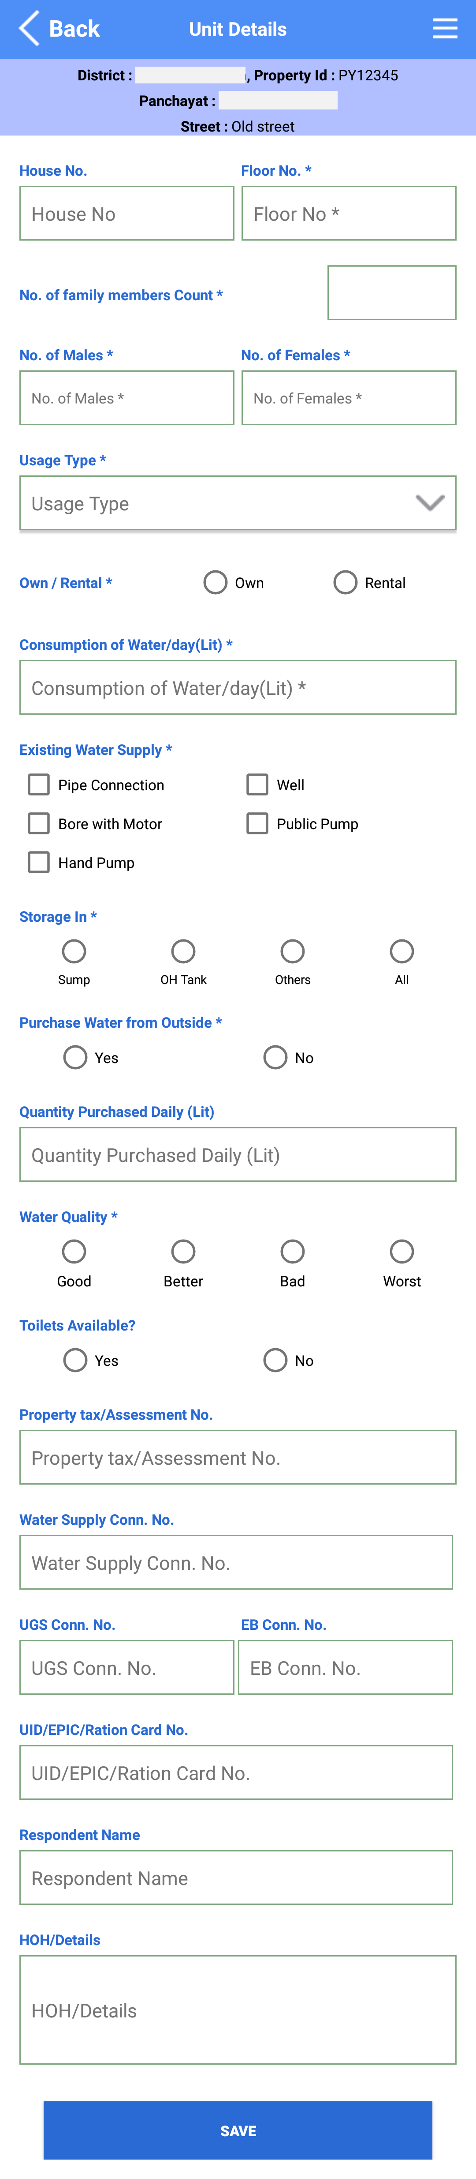Enable the Public Pump checkbox

tap(257, 824)
